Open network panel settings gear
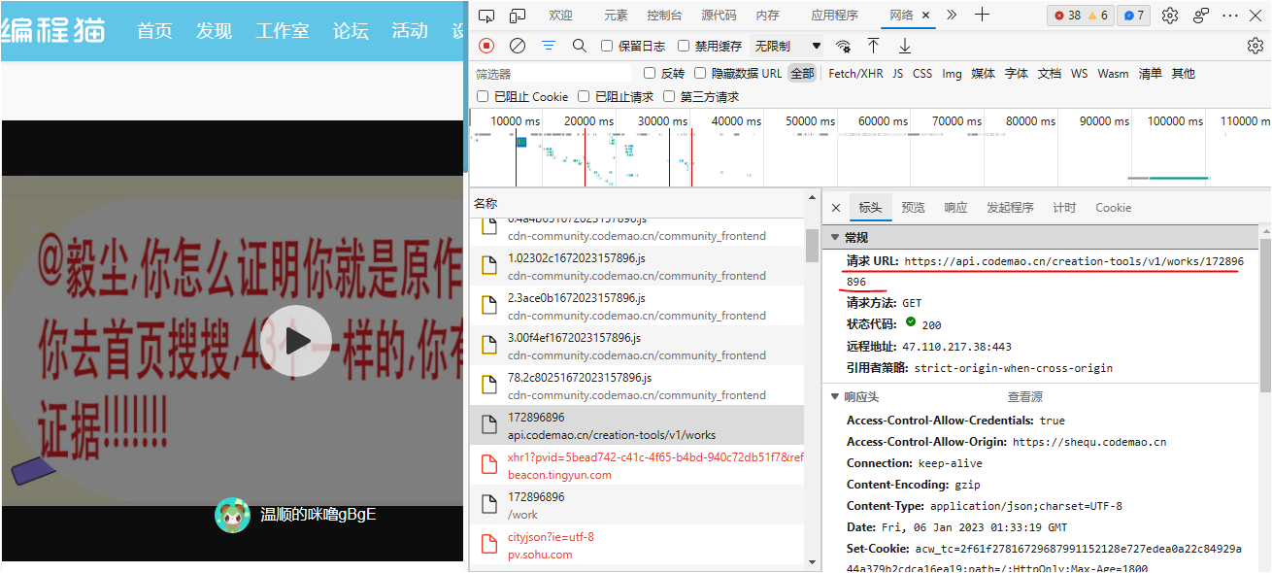Viewport: 1272px width, 573px height. (1255, 46)
